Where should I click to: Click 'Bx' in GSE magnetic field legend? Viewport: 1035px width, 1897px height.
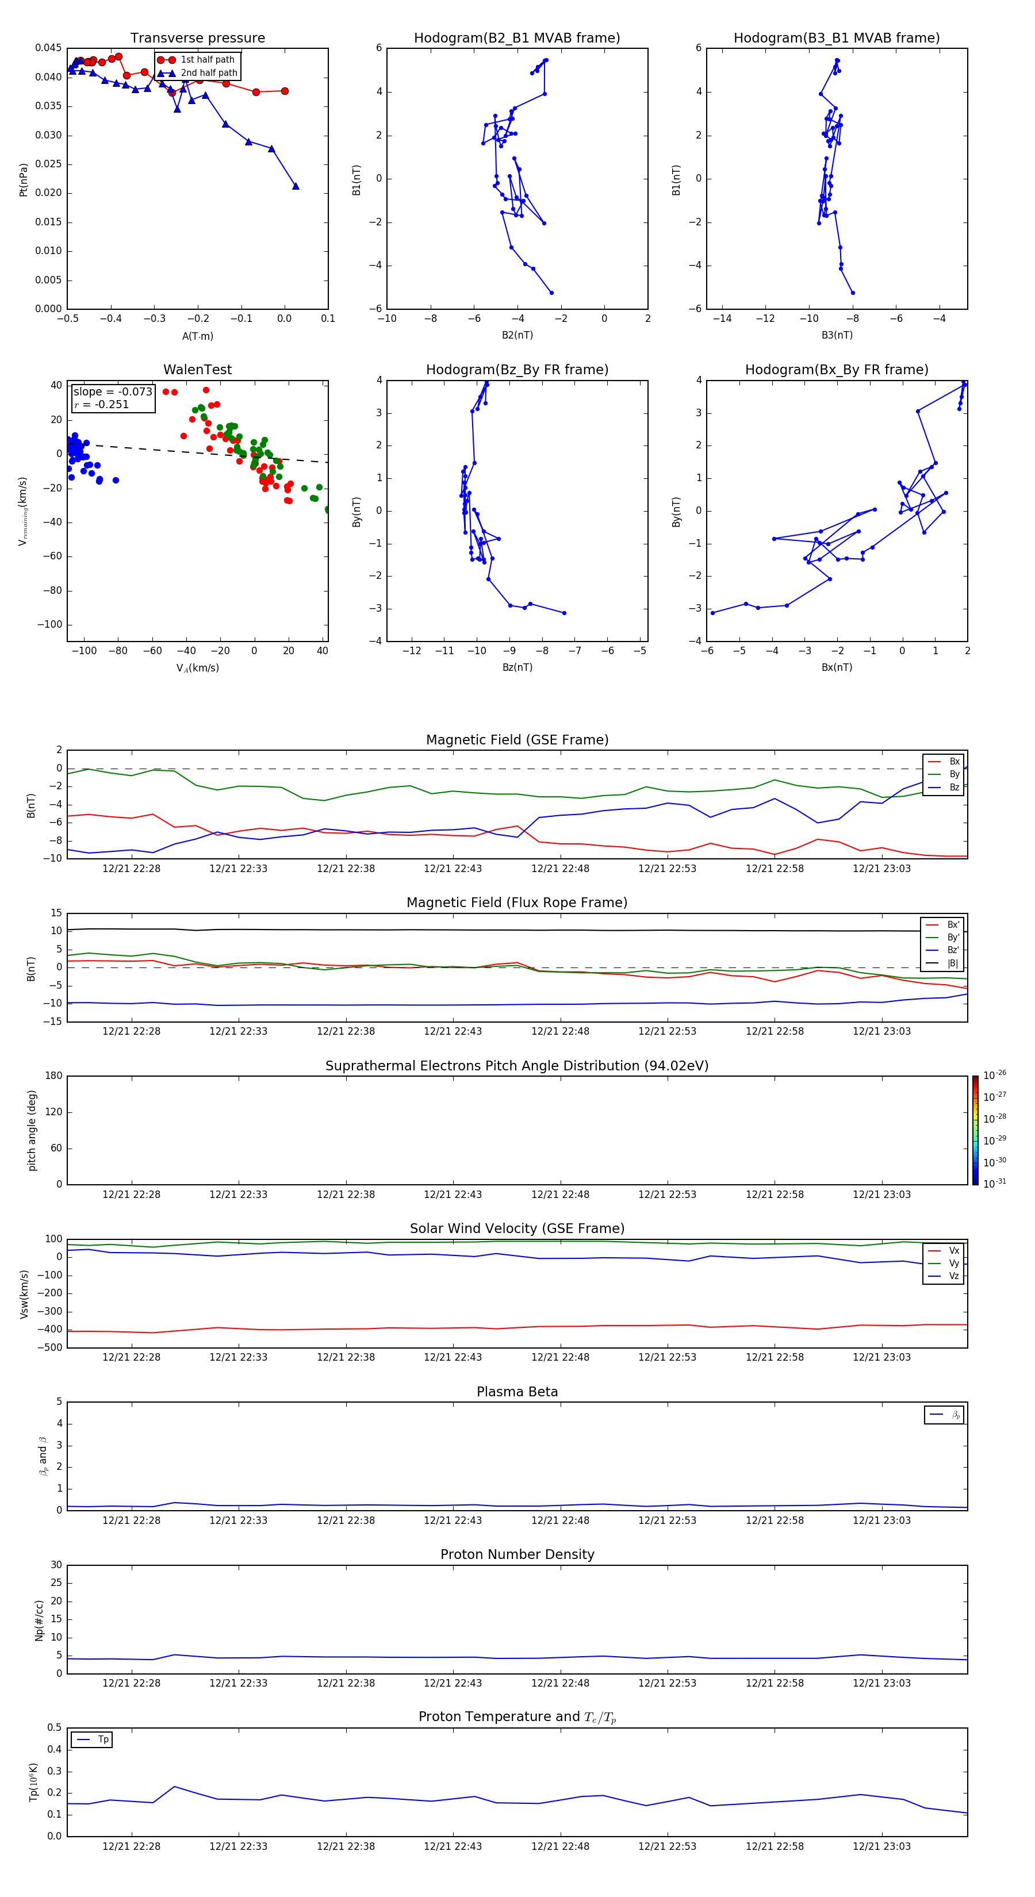(x=944, y=762)
